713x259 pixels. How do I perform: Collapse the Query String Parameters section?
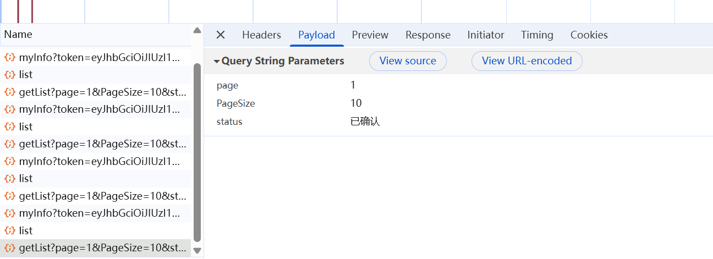coord(217,61)
